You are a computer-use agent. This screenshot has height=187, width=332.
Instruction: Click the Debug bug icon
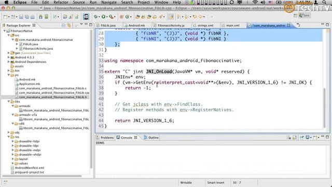96,17
